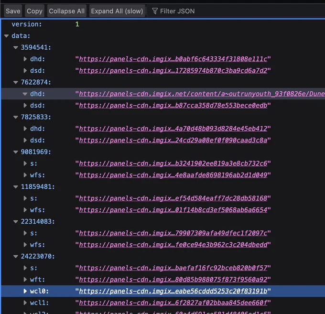Expand s under 24223070

(x=25, y=268)
